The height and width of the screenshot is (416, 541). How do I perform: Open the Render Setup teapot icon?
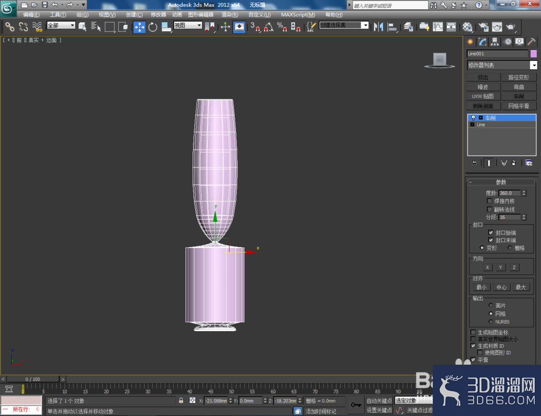coord(483,26)
